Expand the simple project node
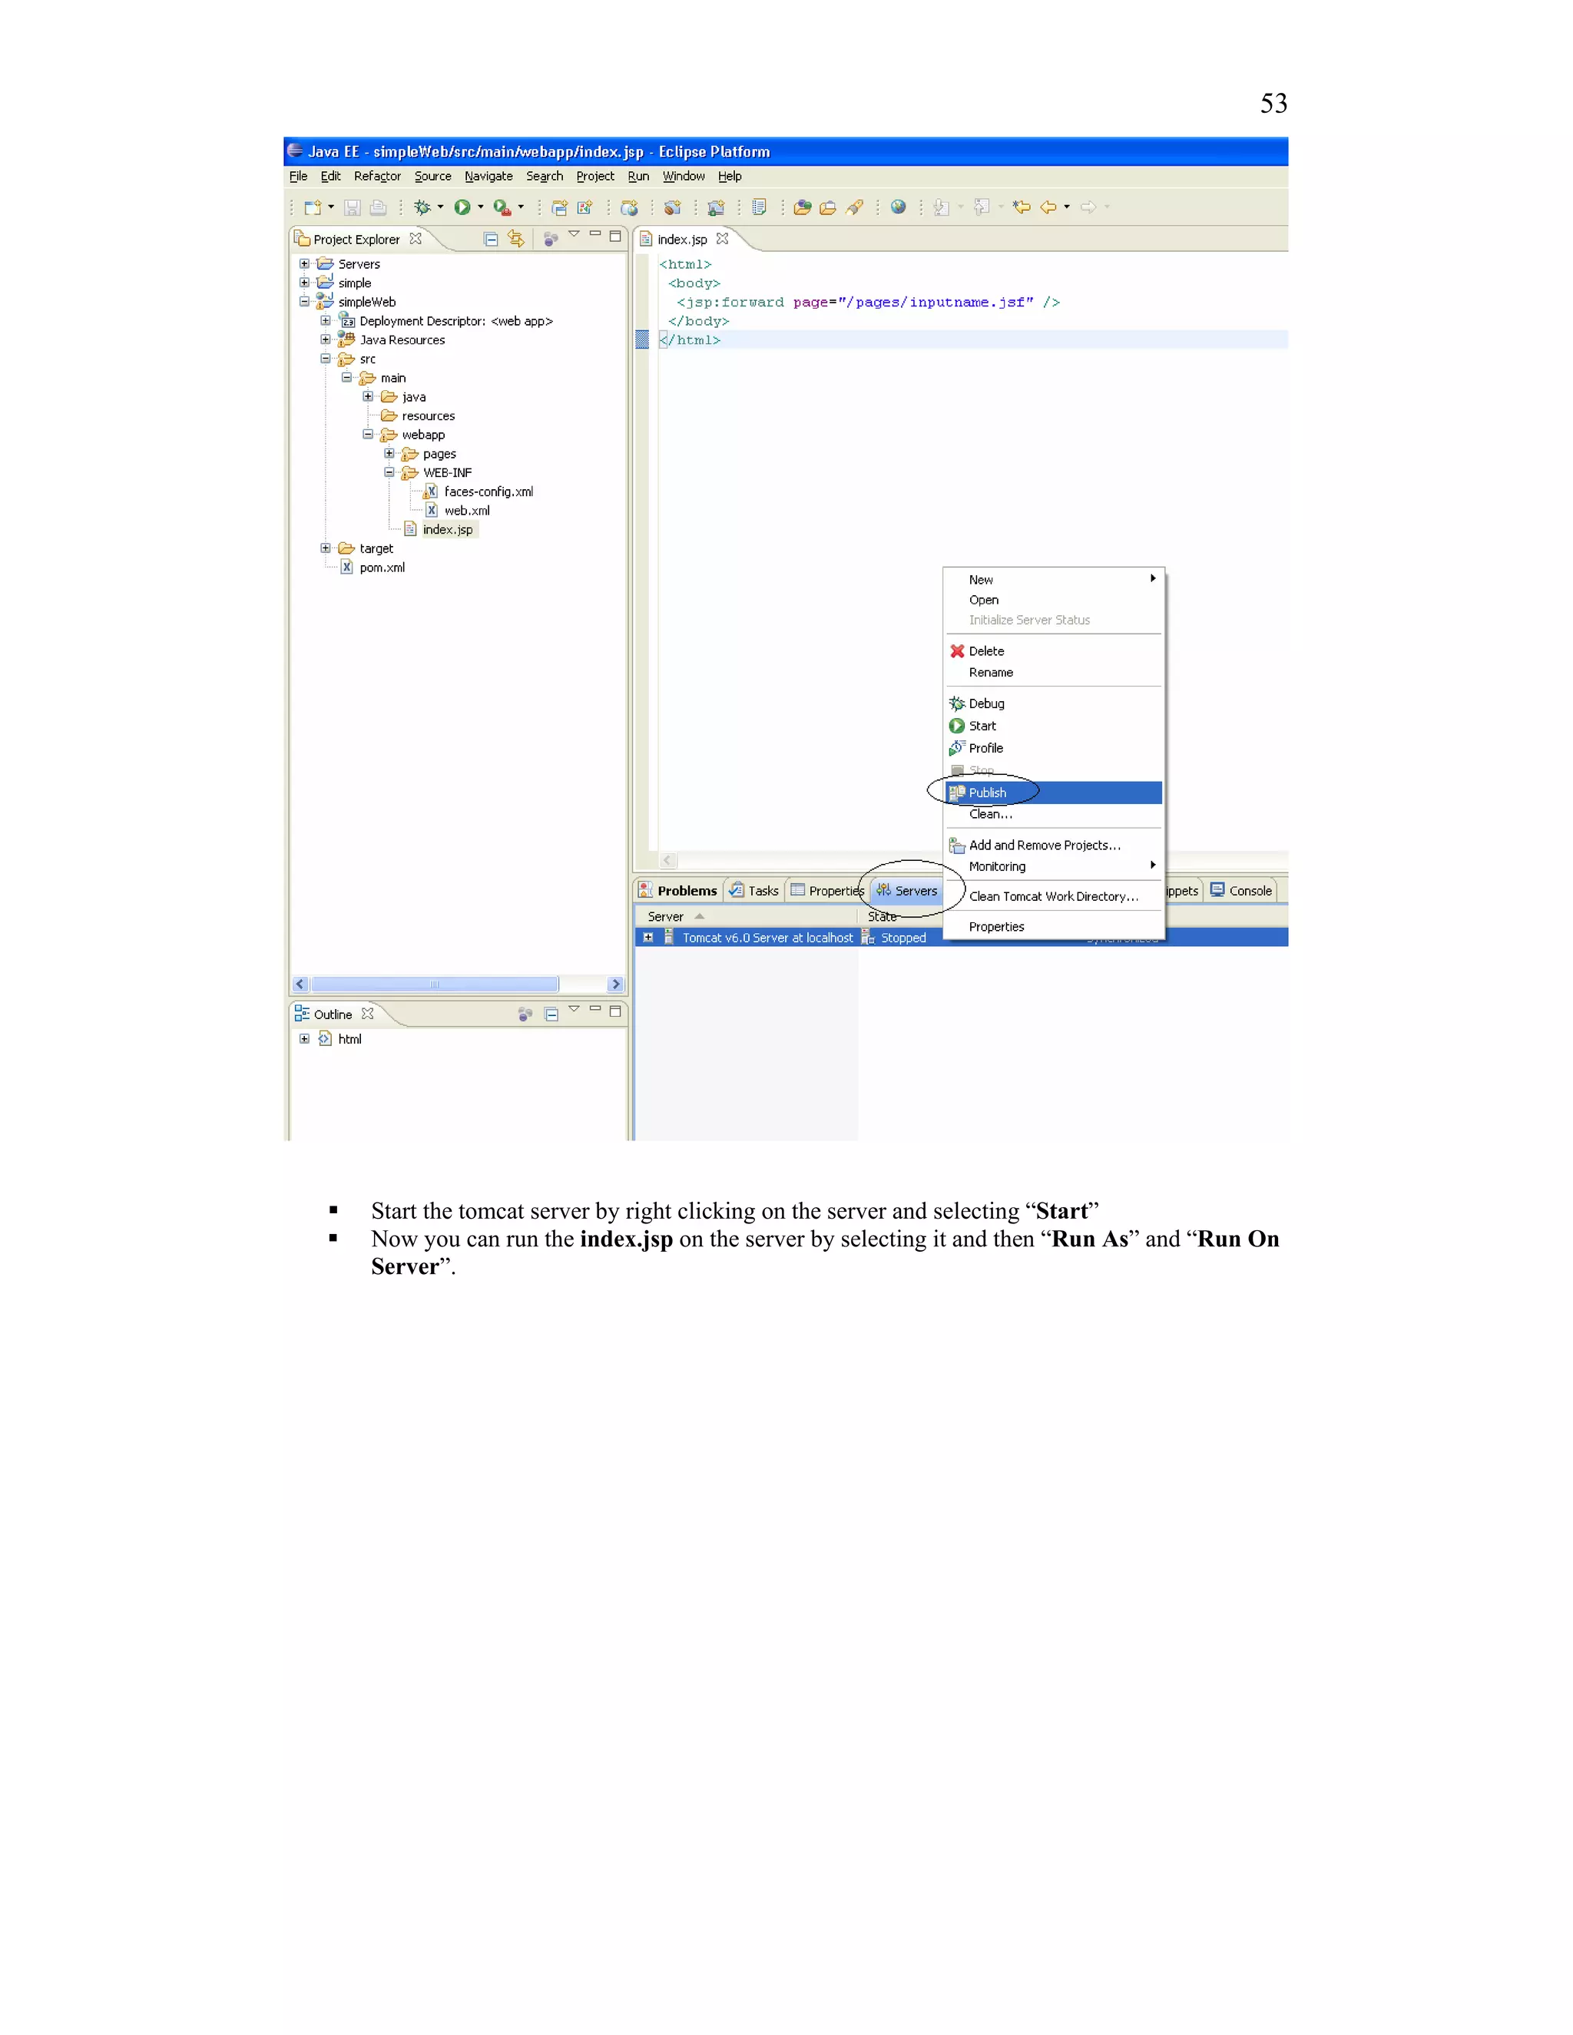Screen dimensions: 1573x2035 pyautogui.click(x=304, y=283)
